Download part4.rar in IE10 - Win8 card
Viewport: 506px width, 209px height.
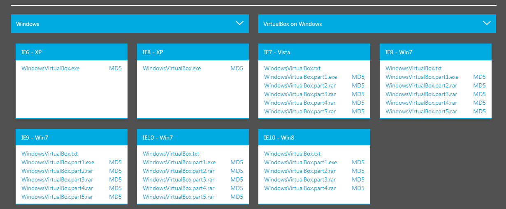[300, 188]
